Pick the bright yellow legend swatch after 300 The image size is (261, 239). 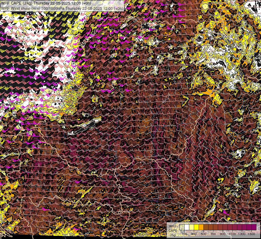tap(196, 227)
